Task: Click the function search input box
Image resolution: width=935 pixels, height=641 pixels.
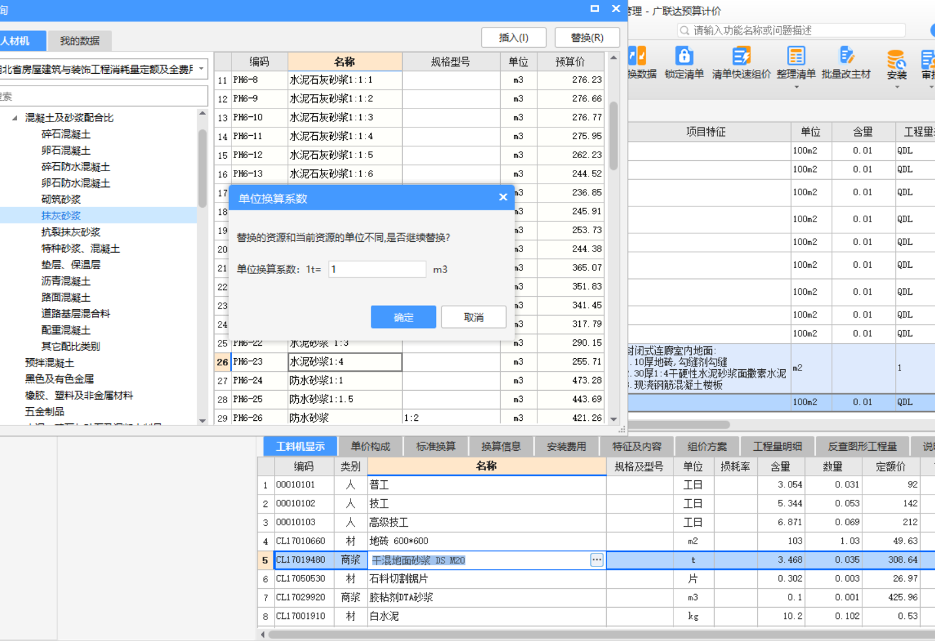Action: coord(791,31)
